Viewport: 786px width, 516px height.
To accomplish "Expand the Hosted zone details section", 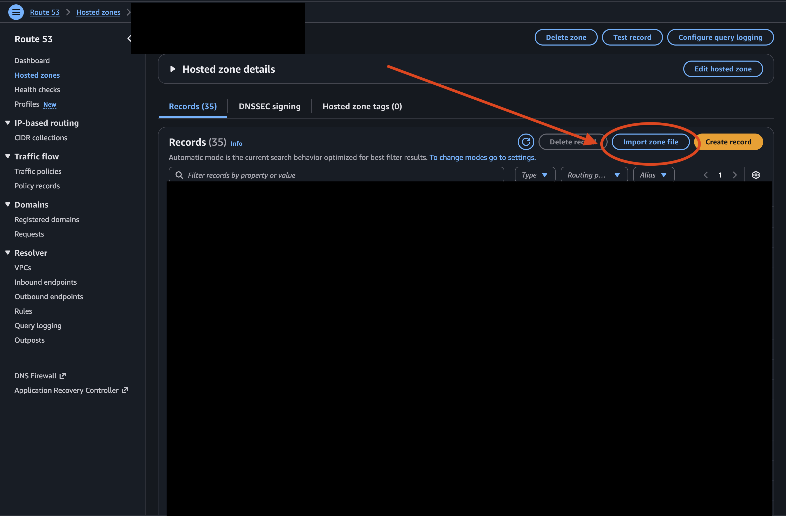I will click(173, 69).
